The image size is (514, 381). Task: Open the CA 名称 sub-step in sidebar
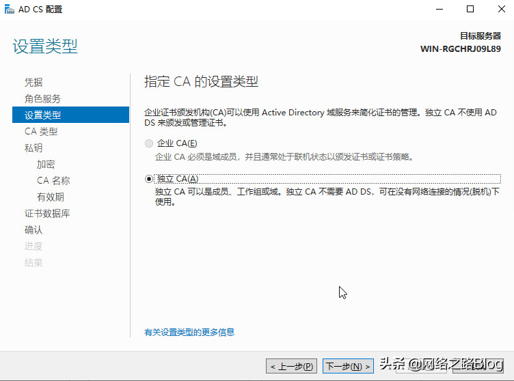(x=53, y=180)
